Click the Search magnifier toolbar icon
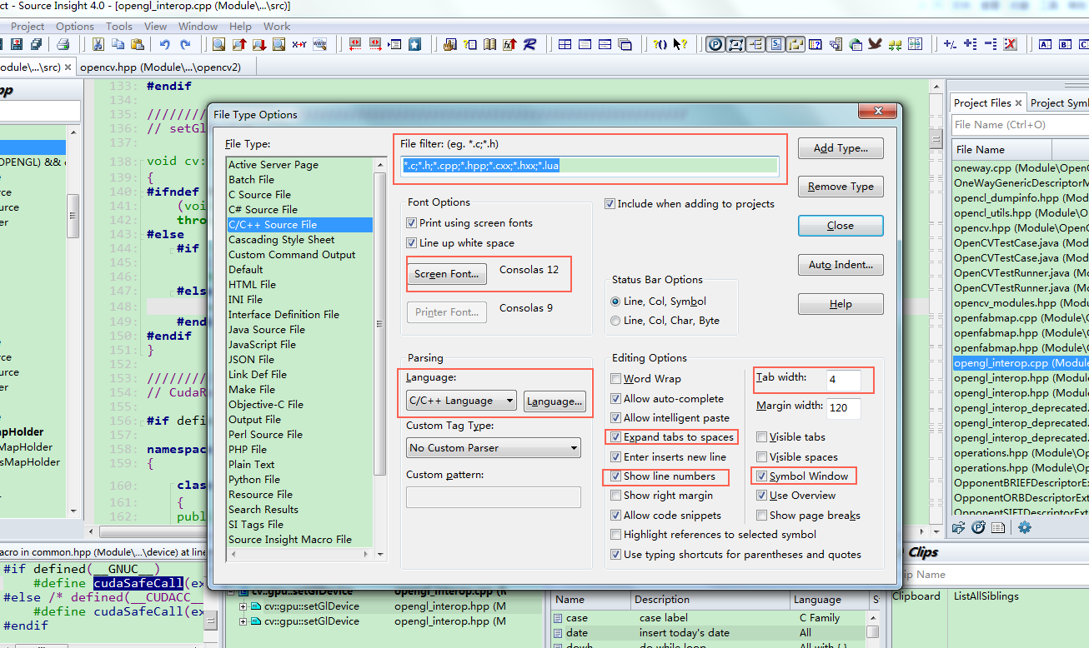The width and height of the screenshot is (1089, 648). [x=218, y=44]
